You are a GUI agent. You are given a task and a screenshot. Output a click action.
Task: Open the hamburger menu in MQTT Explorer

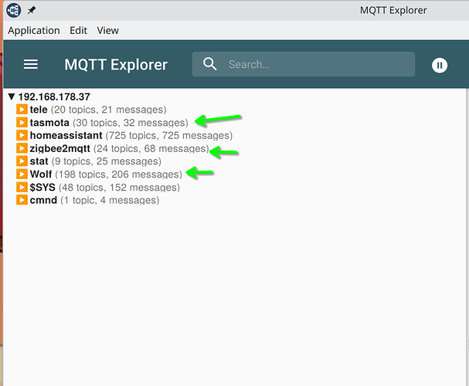(31, 64)
